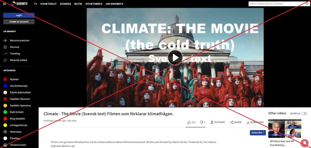Dislike the video with thumbs down
The image size is (311, 148).
tap(201, 122)
